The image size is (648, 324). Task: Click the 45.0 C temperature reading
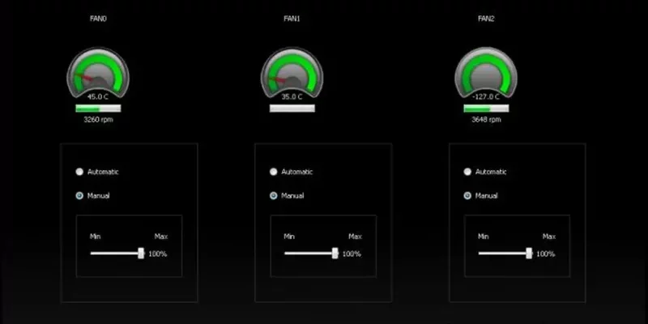pos(98,97)
